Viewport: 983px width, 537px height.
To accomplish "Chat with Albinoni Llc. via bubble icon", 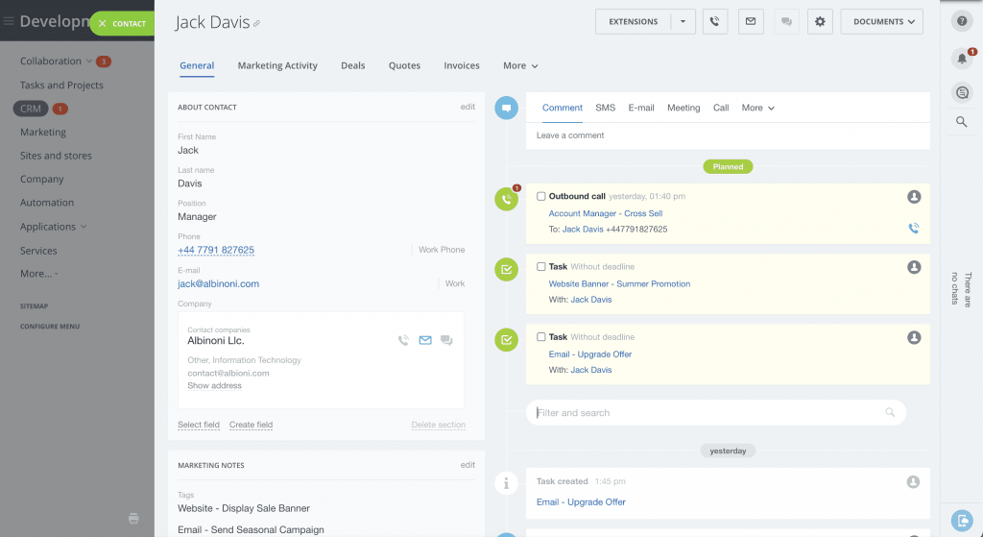I will pyautogui.click(x=446, y=340).
